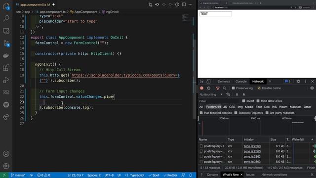
Task: Clear the network log
Action: 208,88
